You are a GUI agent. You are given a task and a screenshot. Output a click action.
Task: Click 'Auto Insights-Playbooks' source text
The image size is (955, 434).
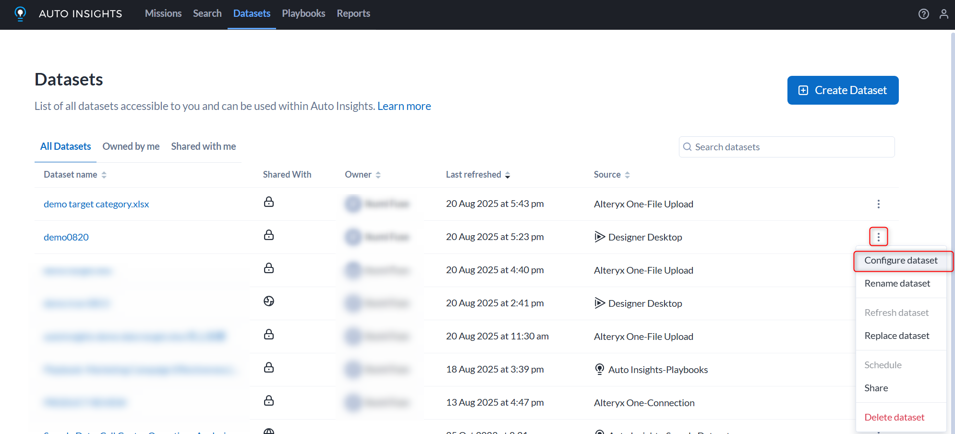coord(658,370)
